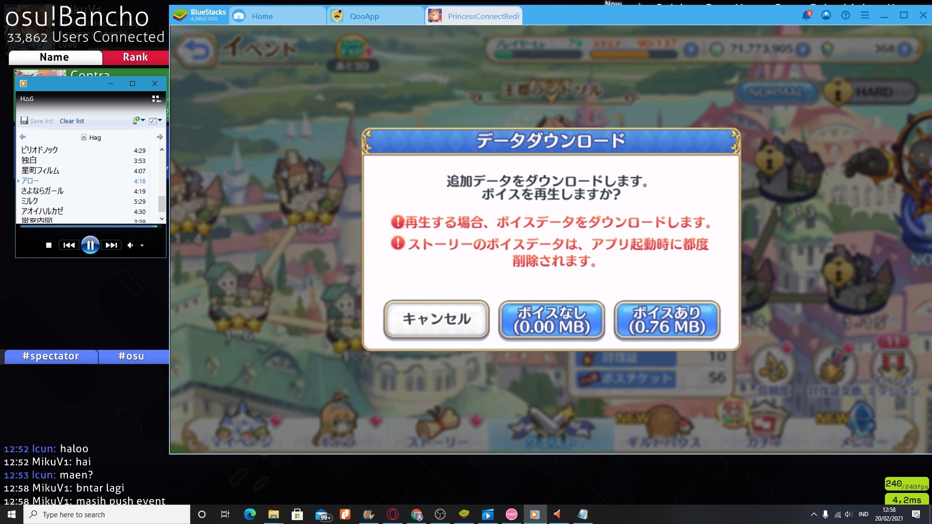Image resolution: width=932 pixels, height=524 pixels.
Task: Open the media player sync options dropdown
Action: point(139,120)
